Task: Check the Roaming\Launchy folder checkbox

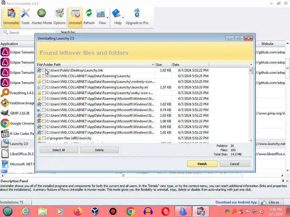Action: [x=44, y=76]
